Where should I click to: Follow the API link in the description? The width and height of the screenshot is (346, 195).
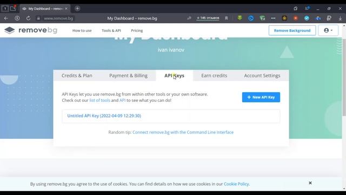tap(123, 100)
